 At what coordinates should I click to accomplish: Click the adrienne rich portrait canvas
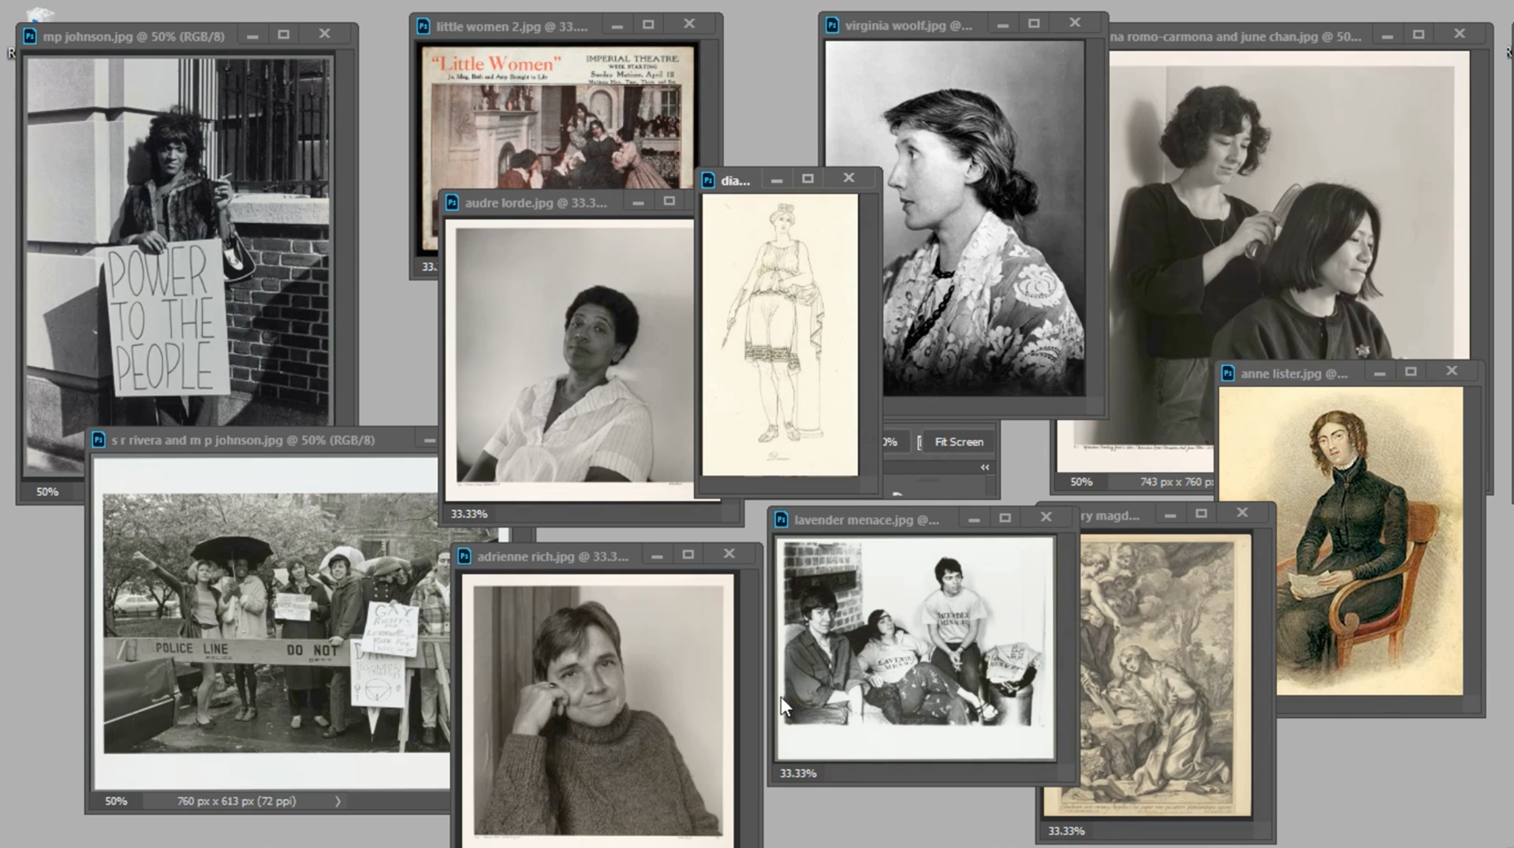(x=598, y=709)
